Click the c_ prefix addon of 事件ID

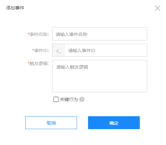click(59, 50)
